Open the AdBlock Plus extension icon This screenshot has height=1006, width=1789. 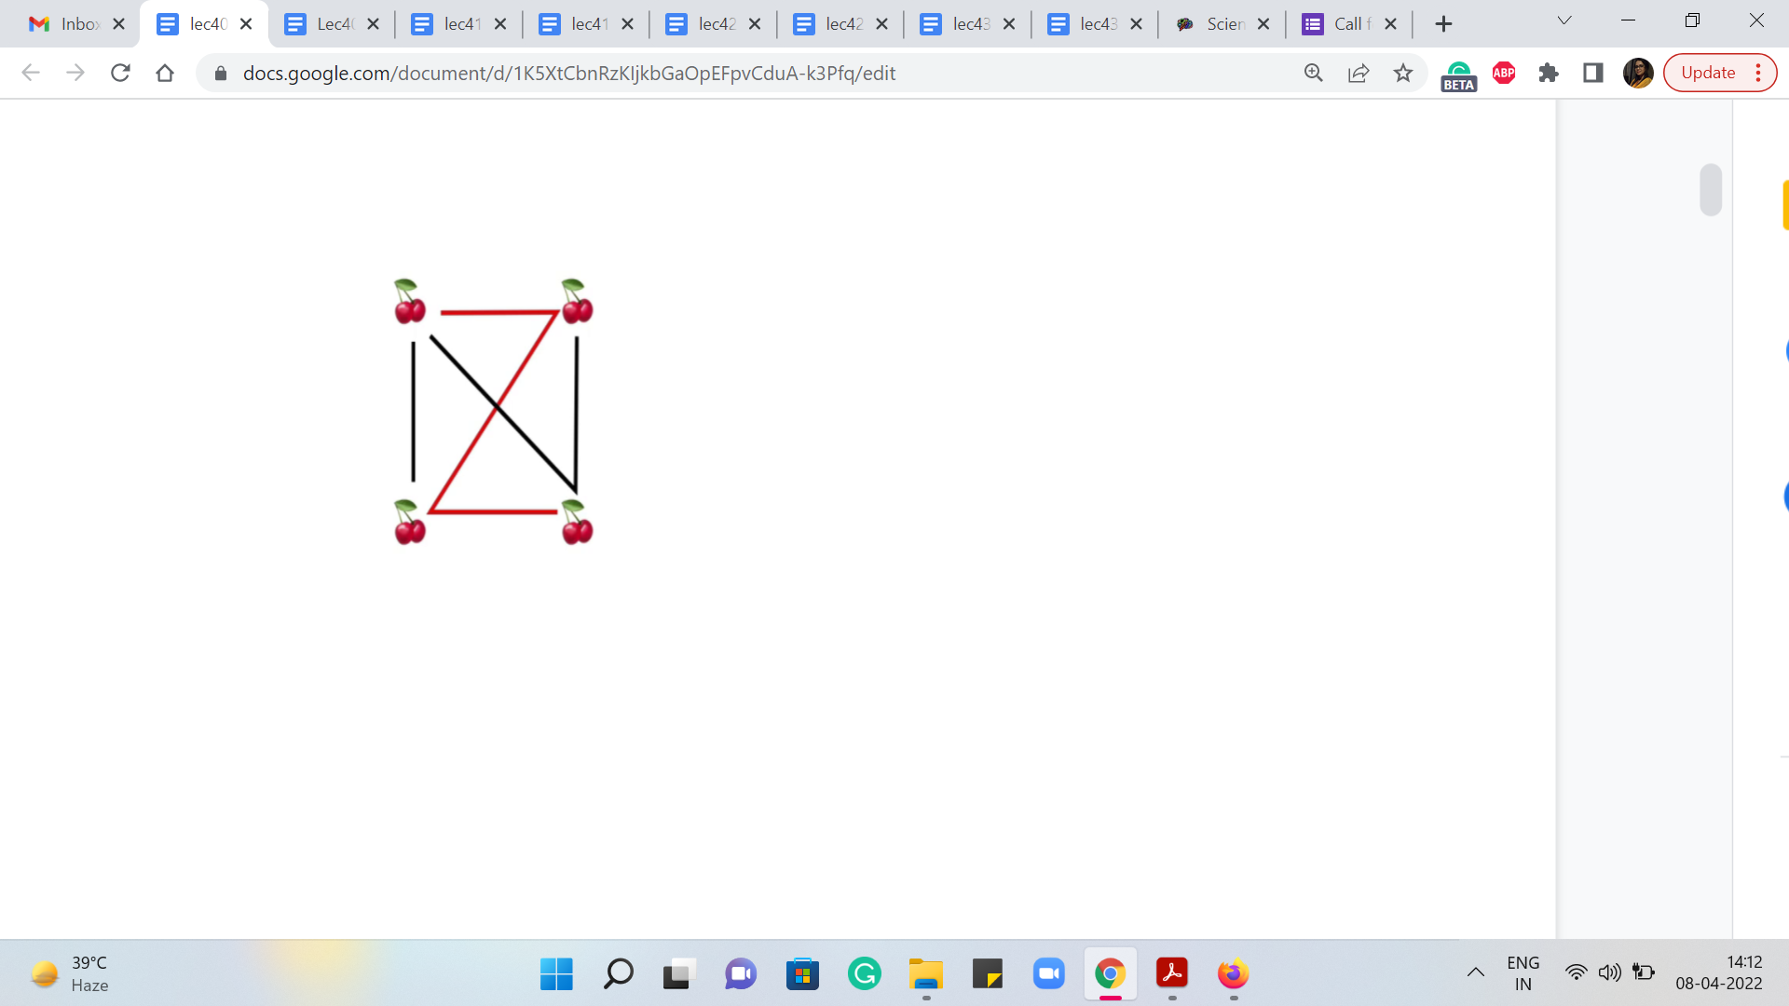(x=1504, y=73)
